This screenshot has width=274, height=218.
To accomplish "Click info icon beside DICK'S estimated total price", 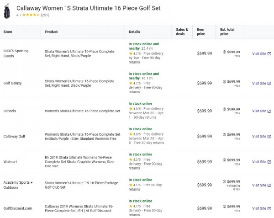I will coord(225,51).
